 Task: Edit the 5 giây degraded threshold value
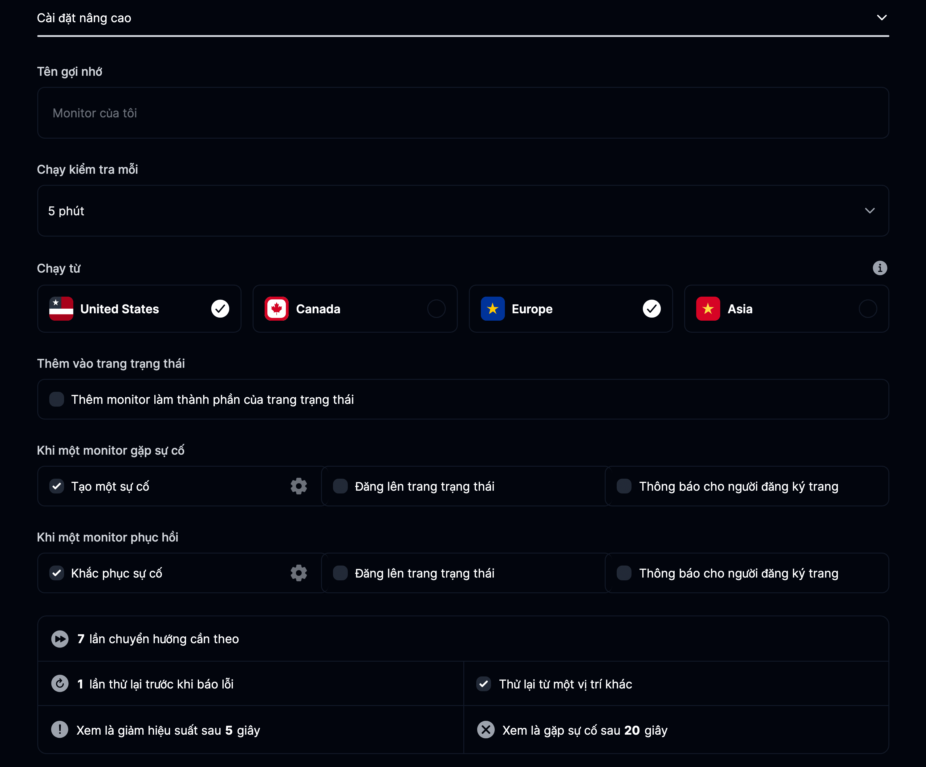coord(229,730)
